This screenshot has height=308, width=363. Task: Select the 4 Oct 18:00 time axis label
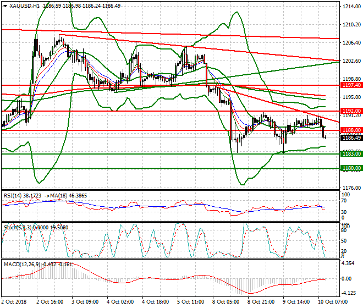[x=155, y=302]
